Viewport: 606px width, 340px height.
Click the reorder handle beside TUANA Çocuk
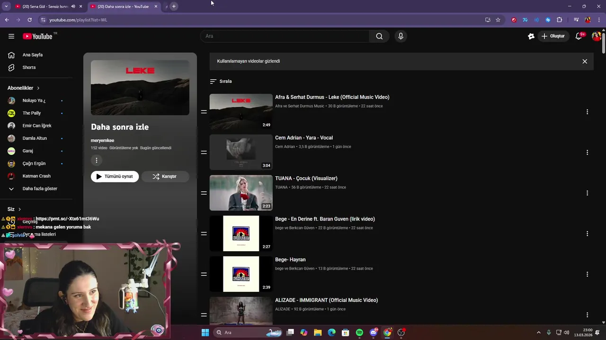pos(204,193)
